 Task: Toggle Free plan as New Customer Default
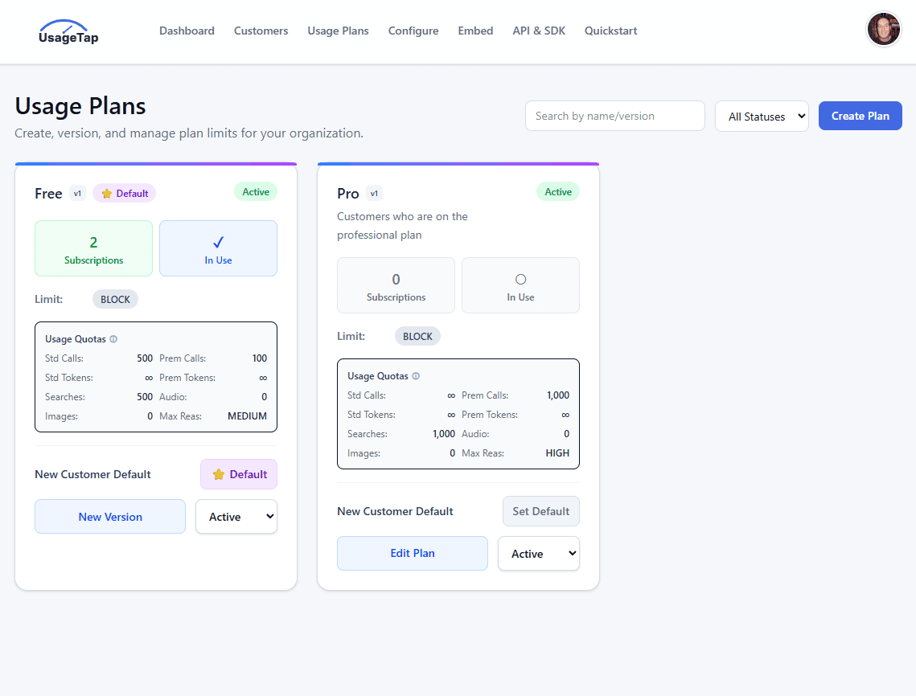pyautogui.click(x=238, y=474)
